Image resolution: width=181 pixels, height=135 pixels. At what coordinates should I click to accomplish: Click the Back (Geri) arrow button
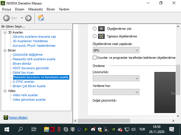click(x=6, y=18)
